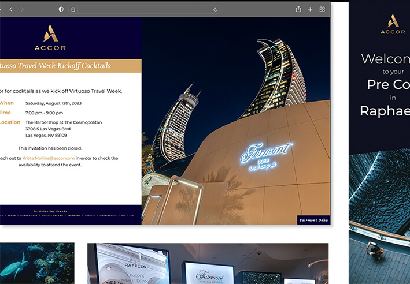The height and width of the screenshot is (284, 410).
Task: Click the 'When' field label
Action: (7, 103)
